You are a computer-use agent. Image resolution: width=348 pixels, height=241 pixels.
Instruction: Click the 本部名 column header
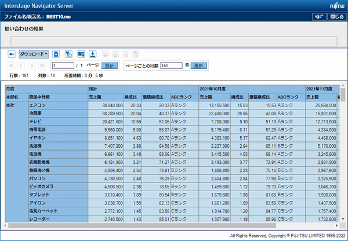tap(17, 97)
